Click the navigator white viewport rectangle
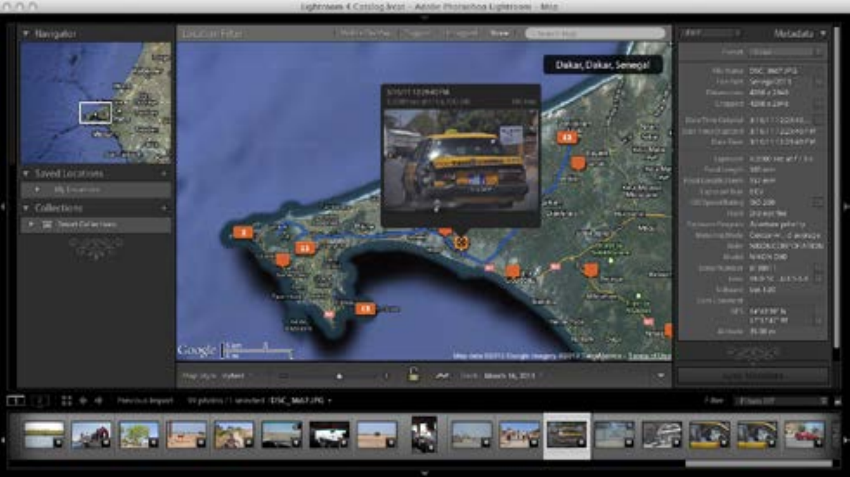 pyautogui.click(x=95, y=113)
